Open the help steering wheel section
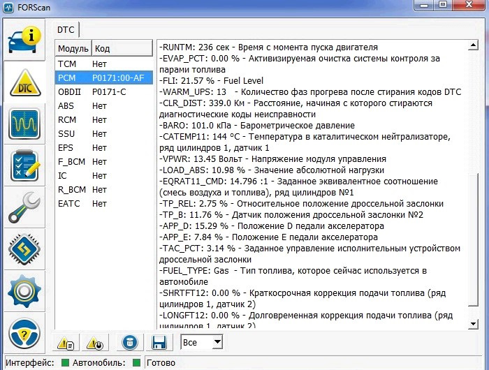The width and height of the screenshot is (489, 370). [x=24, y=334]
